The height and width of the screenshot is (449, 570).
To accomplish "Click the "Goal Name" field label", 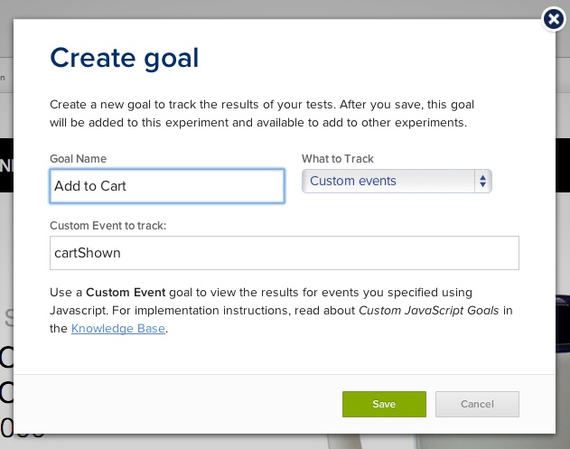I will [x=78, y=159].
